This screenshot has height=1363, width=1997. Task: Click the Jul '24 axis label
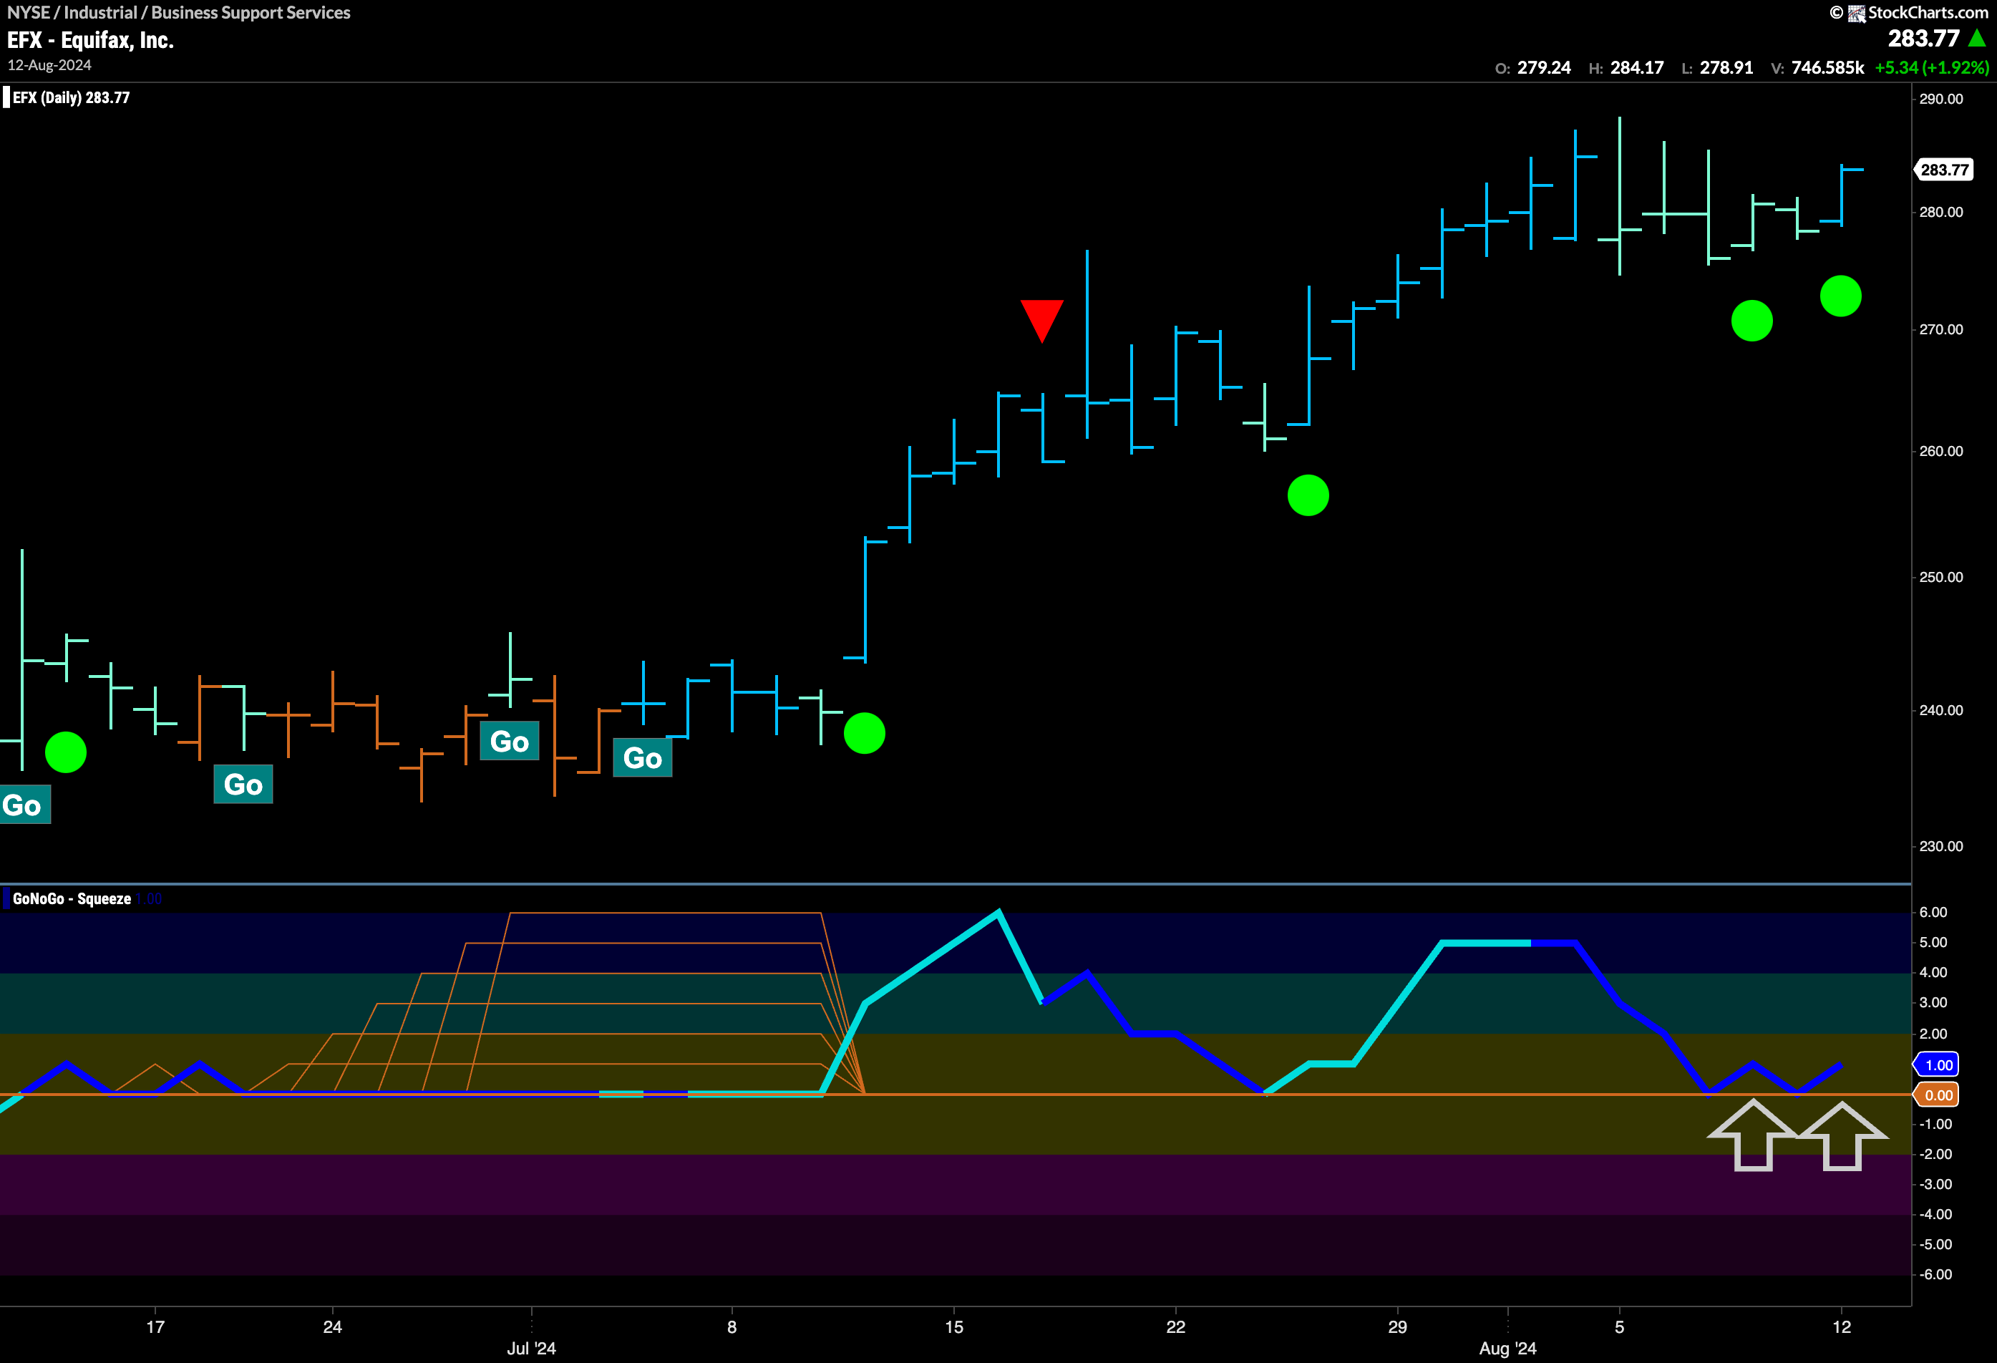click(x=531, y=1349)
